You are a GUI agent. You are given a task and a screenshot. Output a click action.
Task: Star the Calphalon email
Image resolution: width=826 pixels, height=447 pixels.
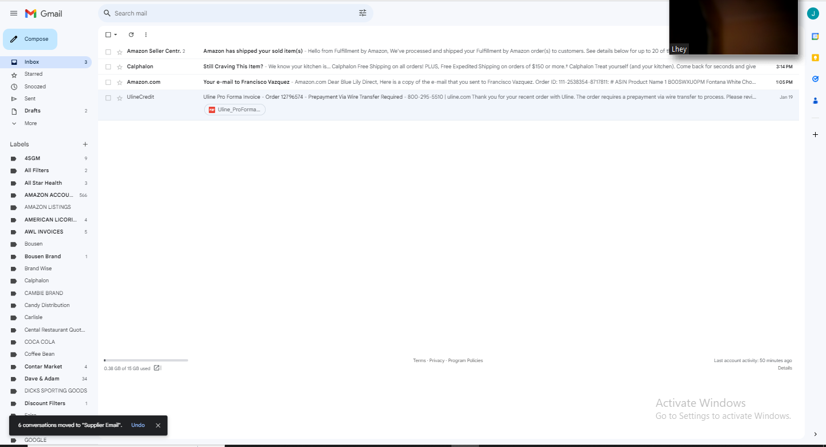119,67
